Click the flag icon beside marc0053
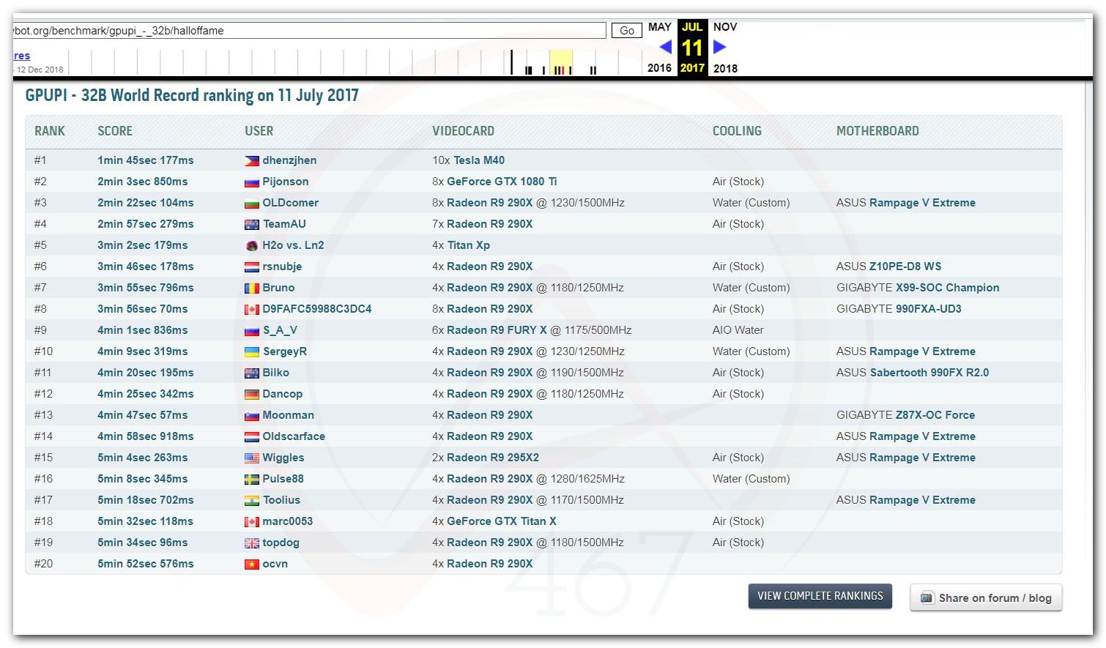The width and height of the screenshot is (1106, 648). pos(251,521)
